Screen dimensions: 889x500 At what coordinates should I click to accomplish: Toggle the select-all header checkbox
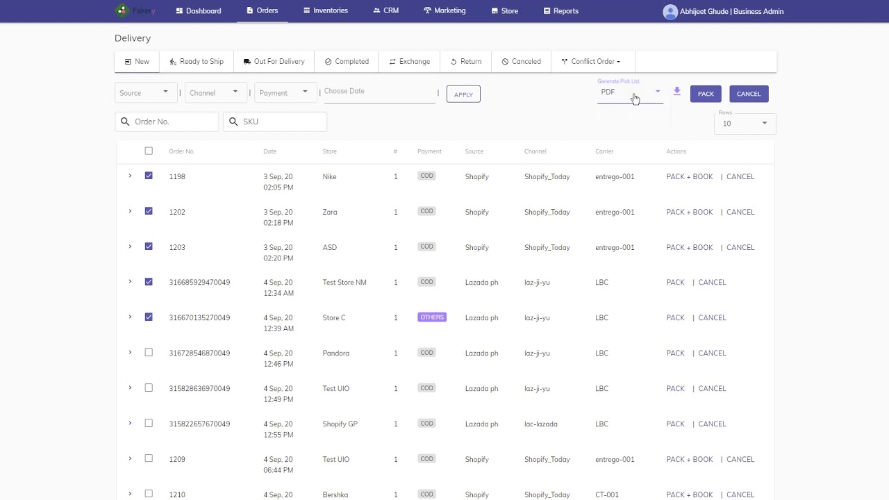[x=149, y=151]
